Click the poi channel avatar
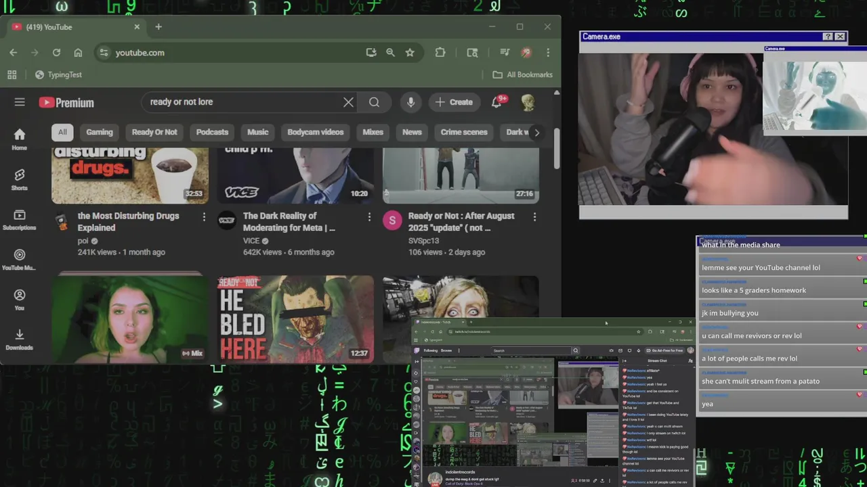This screenshot has height=487, width=867. 62,221
